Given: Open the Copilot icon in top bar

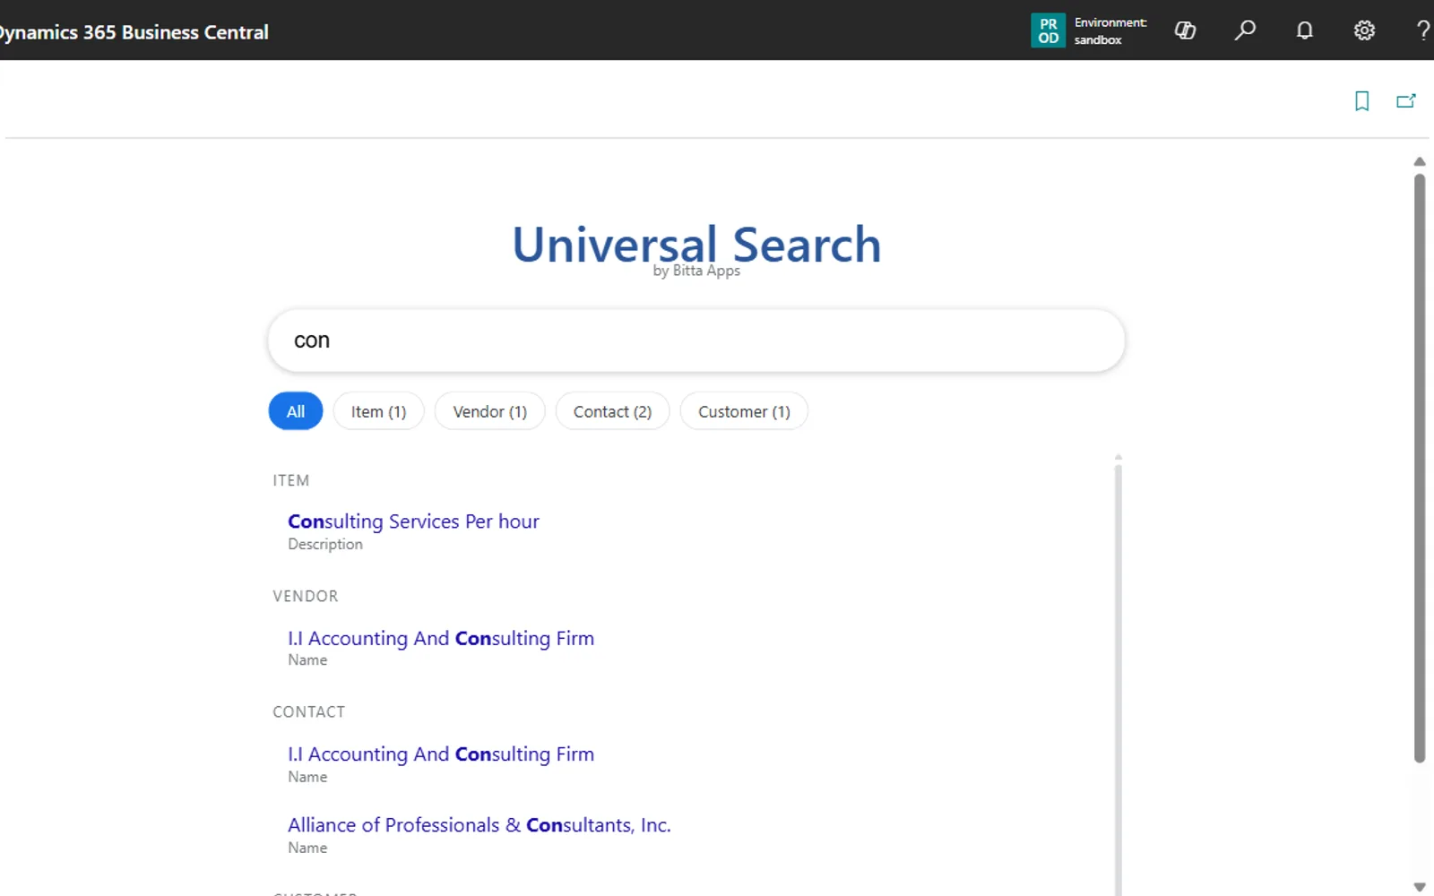Looking at the screenshot, I should pos(1185,30).
